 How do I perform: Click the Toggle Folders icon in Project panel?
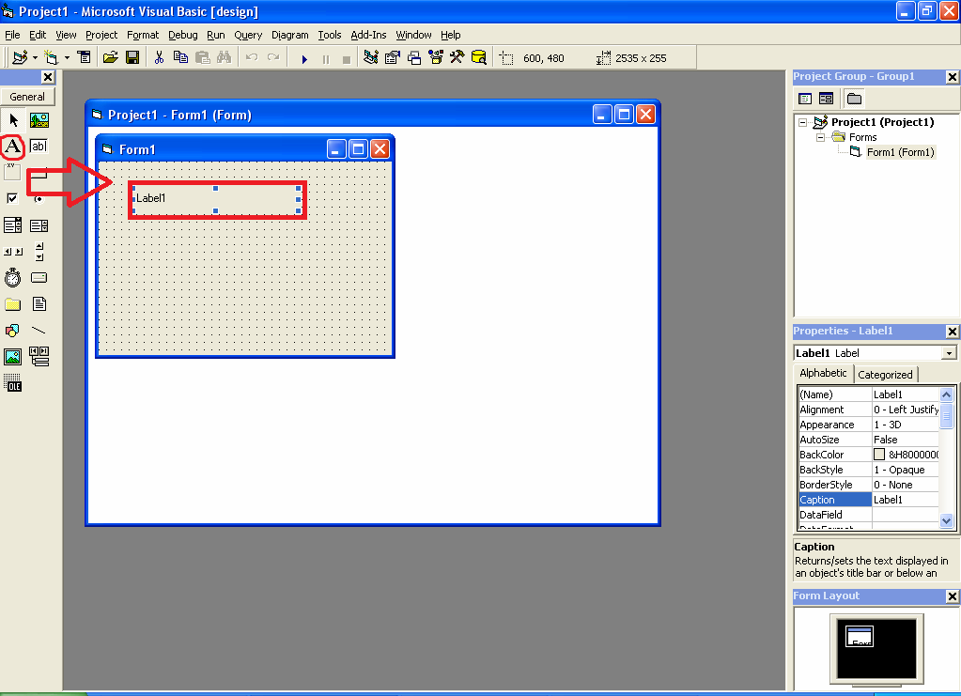[854, 99]
